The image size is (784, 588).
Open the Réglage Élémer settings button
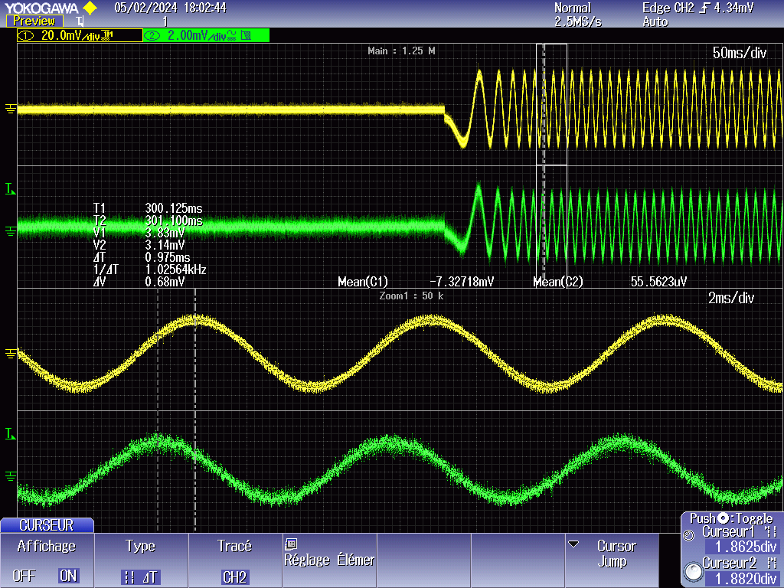tap(330, 560)
